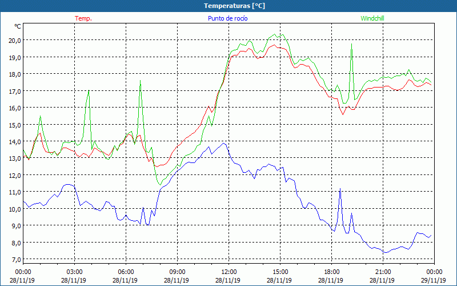
Task: Click the 16,0 y-axis value
Action: pyautogui.click(x=15, y=108)
